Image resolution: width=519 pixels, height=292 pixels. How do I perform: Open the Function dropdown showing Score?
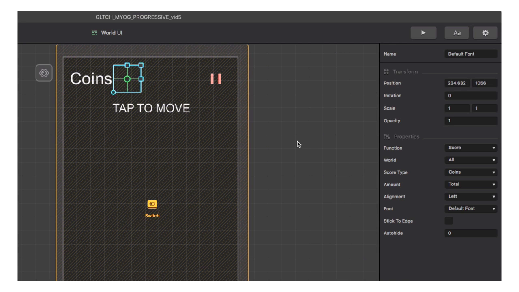tap(471, 148)
